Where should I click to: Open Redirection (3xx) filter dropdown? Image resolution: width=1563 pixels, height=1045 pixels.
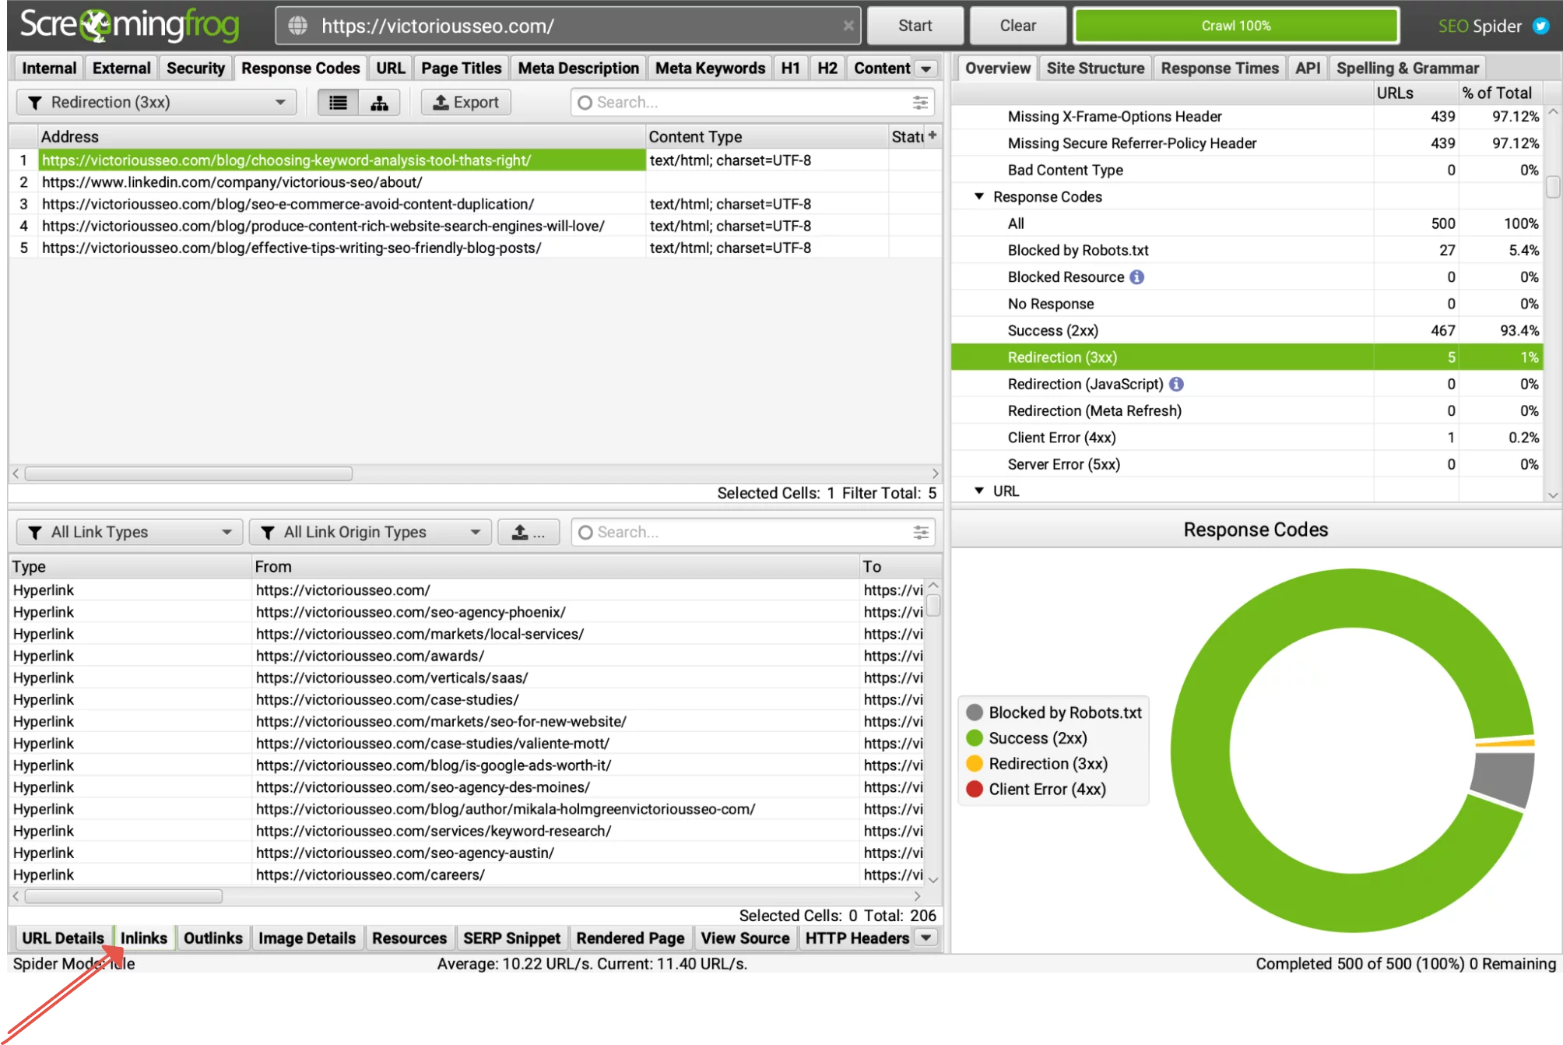(156, 103)
